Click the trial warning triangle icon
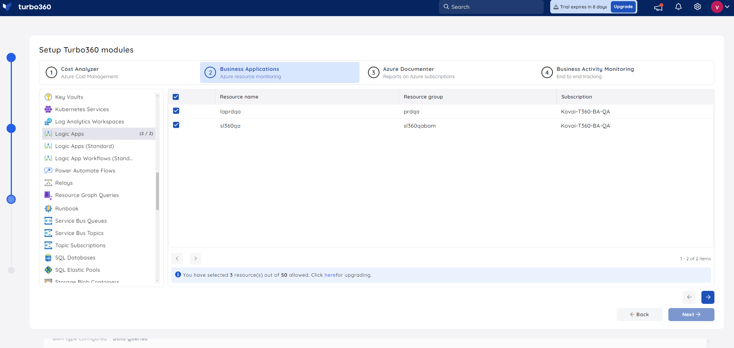 556,7
